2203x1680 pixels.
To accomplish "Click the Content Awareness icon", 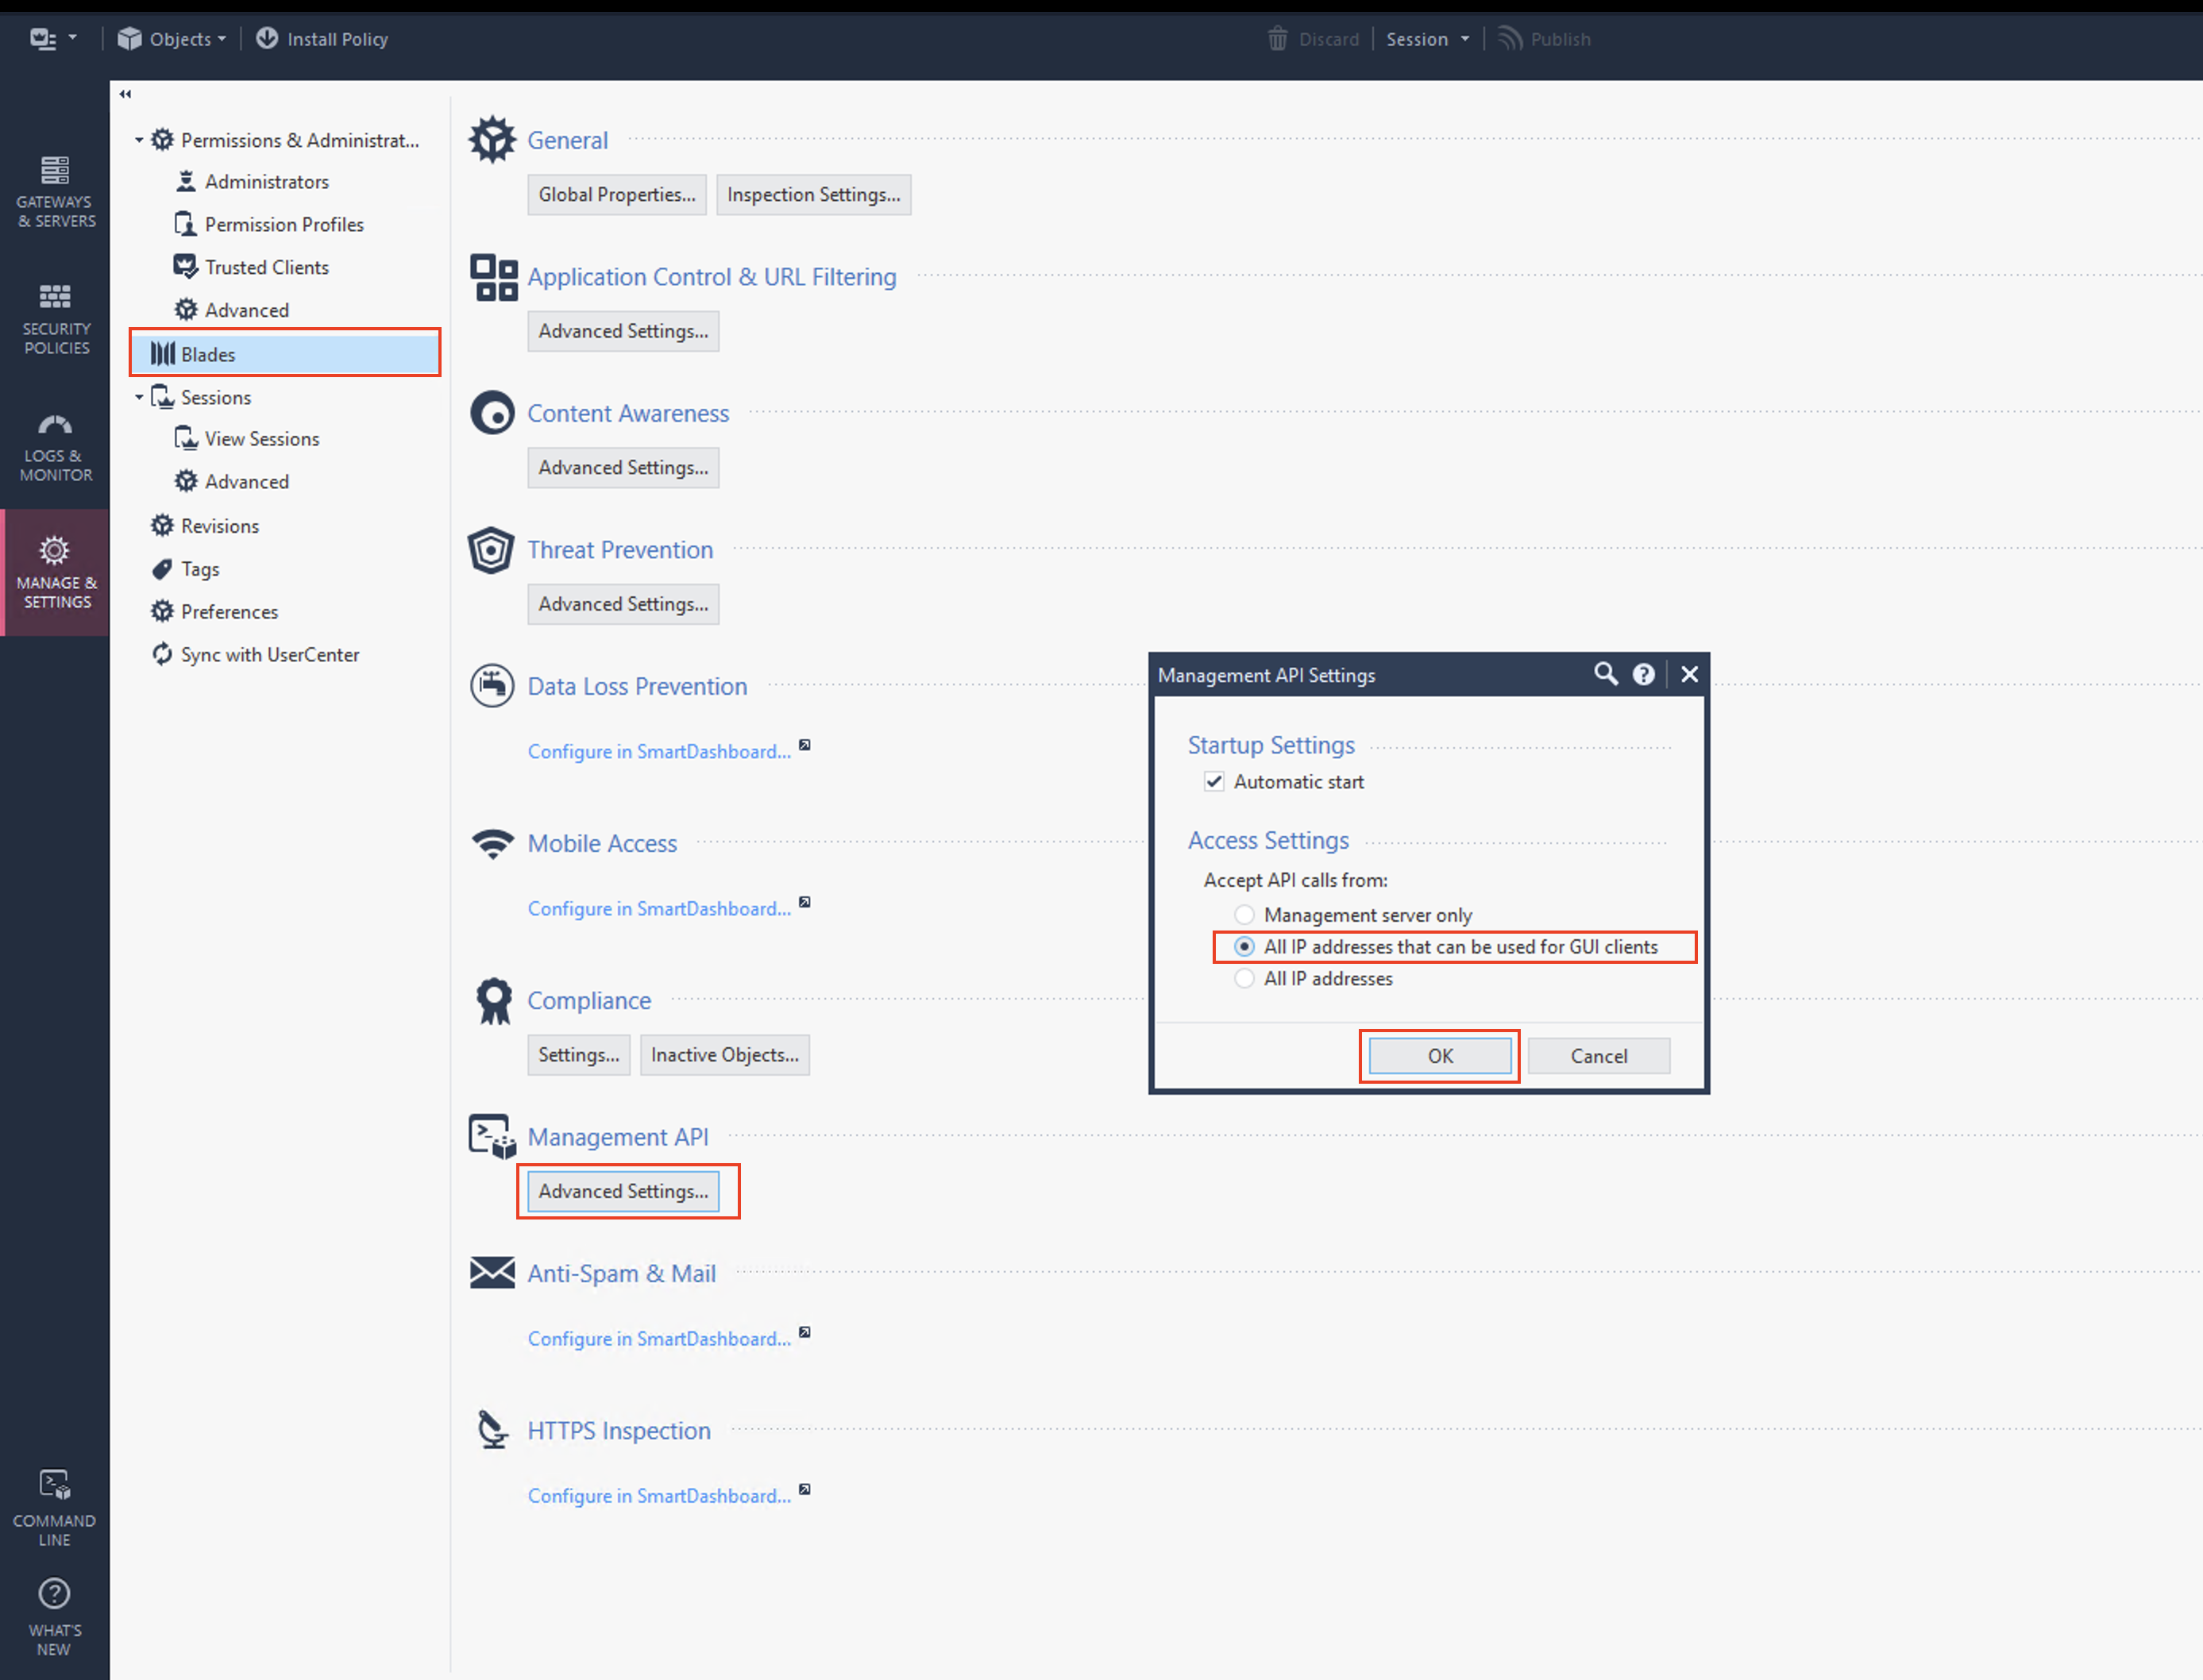I will tap(492, 413).
